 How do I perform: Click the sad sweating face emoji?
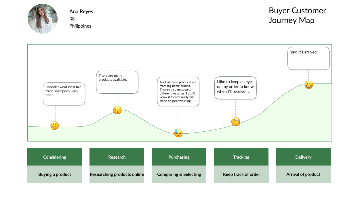coord(178,133)
